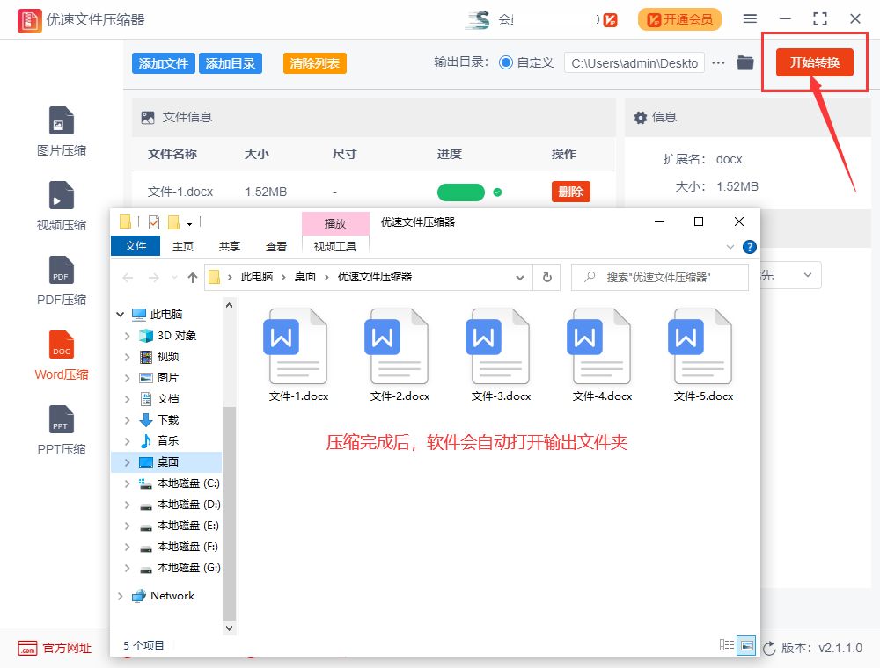The width and height of the screenshot is (880, 668).
Task: Browse output path with three-dots button
Action: tap(718, 62)
